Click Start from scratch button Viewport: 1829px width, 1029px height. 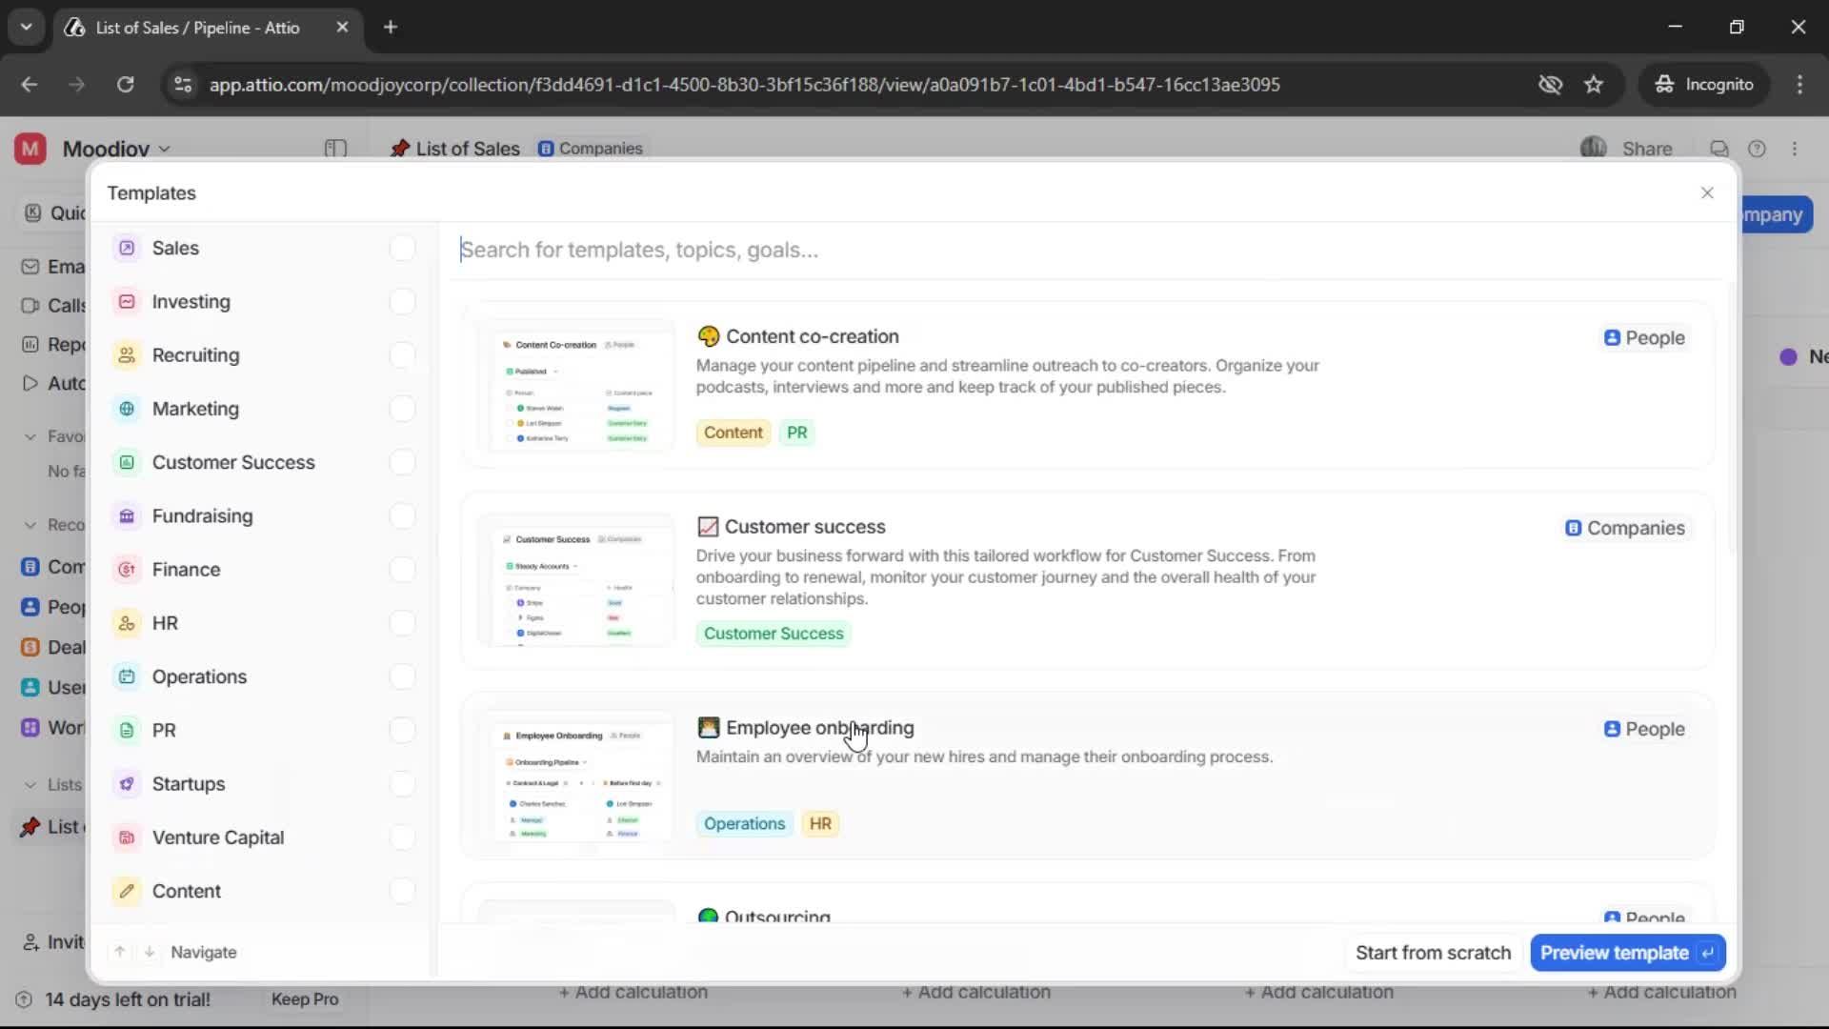[1433, 953]
